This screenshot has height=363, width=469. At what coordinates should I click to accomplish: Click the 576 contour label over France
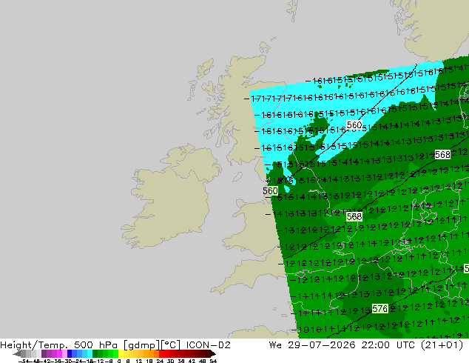tap(380, 308)
